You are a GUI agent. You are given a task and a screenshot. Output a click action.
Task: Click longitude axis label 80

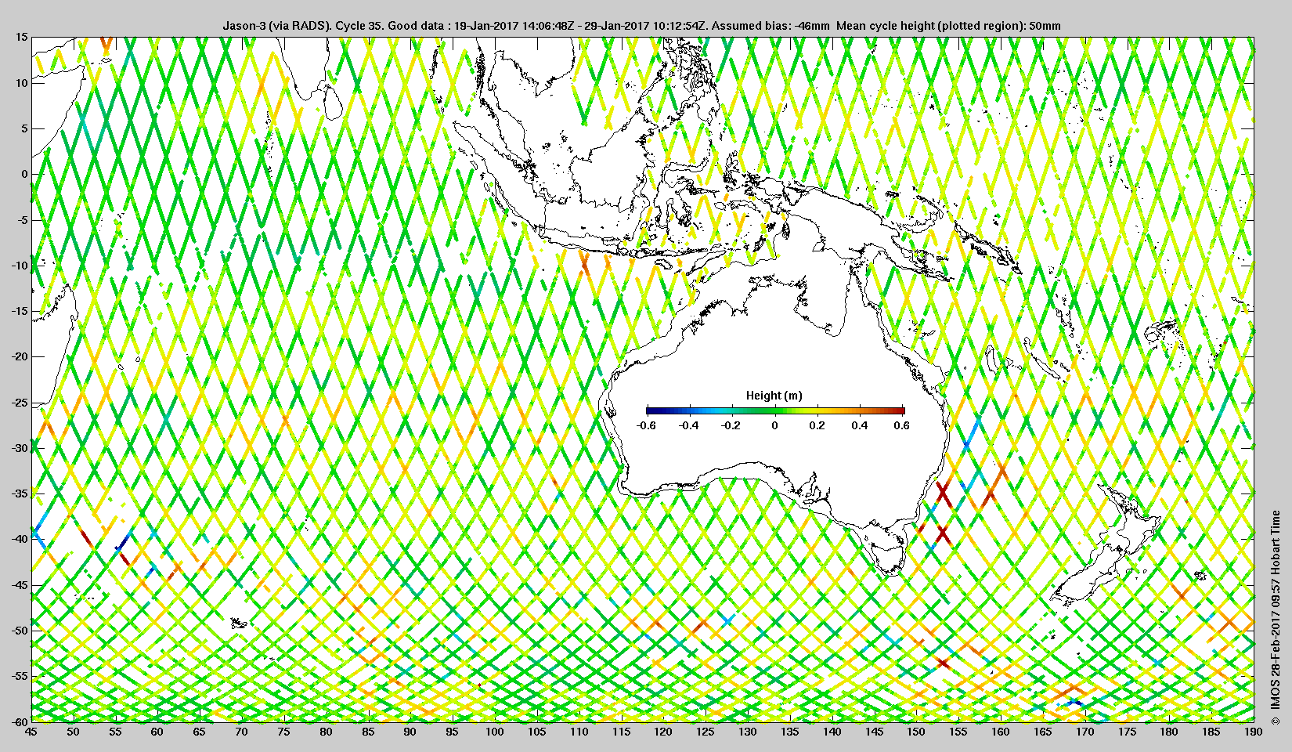tap(326, 732)
